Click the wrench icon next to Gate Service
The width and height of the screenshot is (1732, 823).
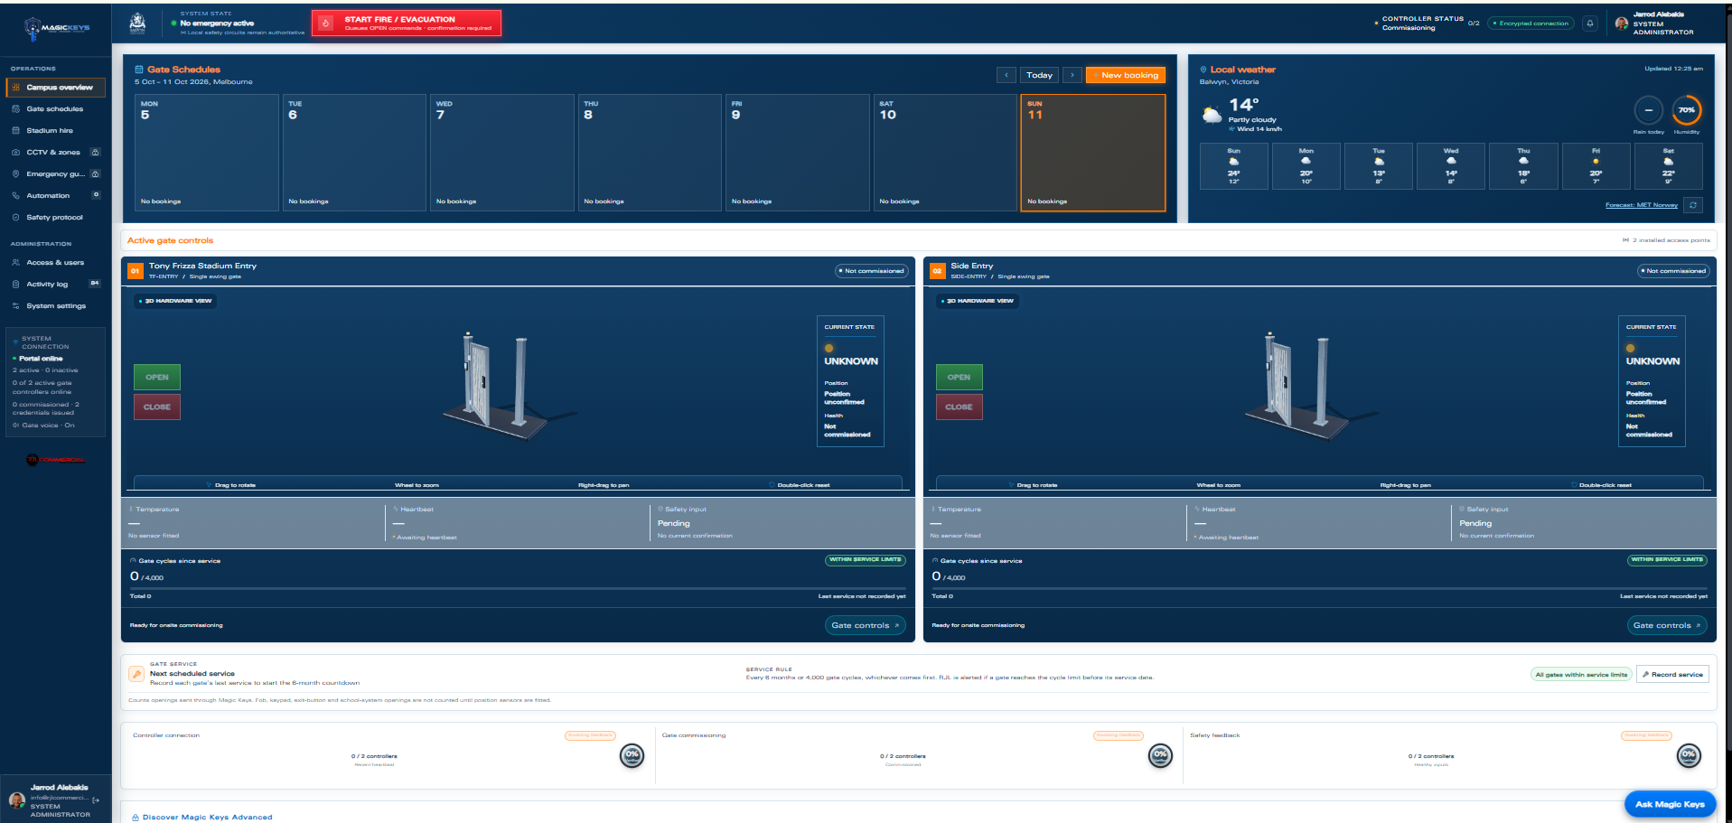[x=136, y=674]
